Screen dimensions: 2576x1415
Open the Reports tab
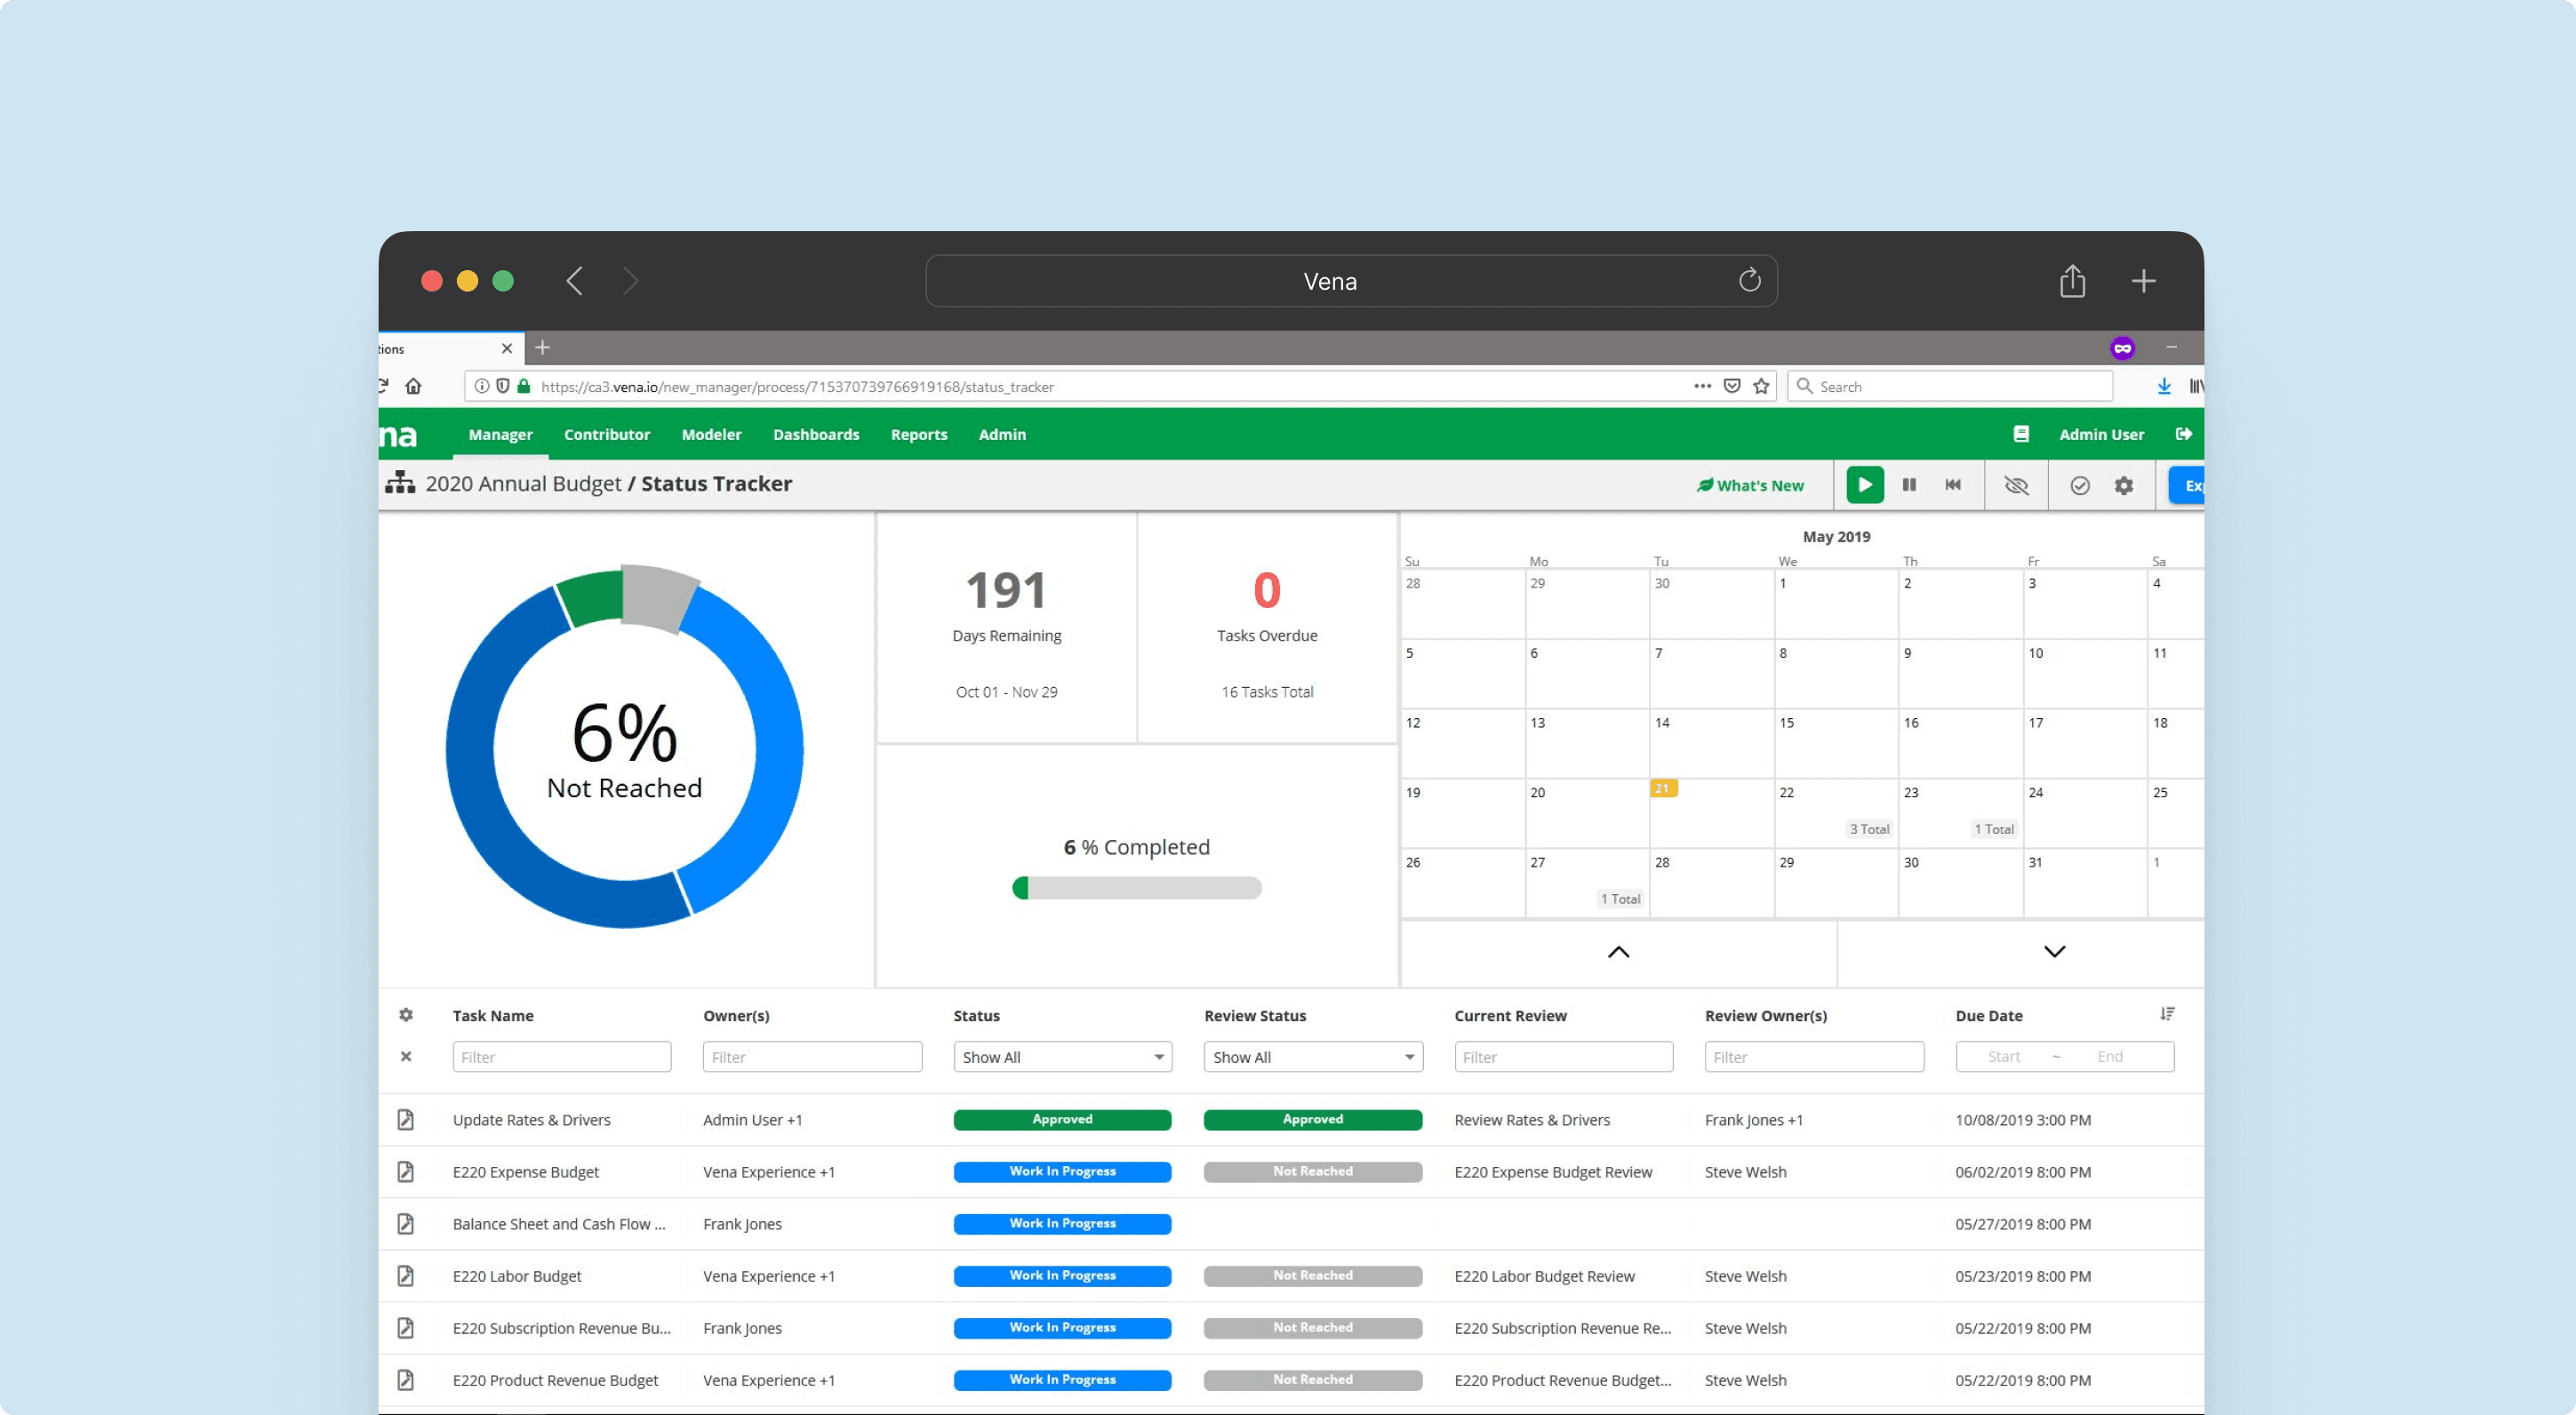[x=918, y=434]
